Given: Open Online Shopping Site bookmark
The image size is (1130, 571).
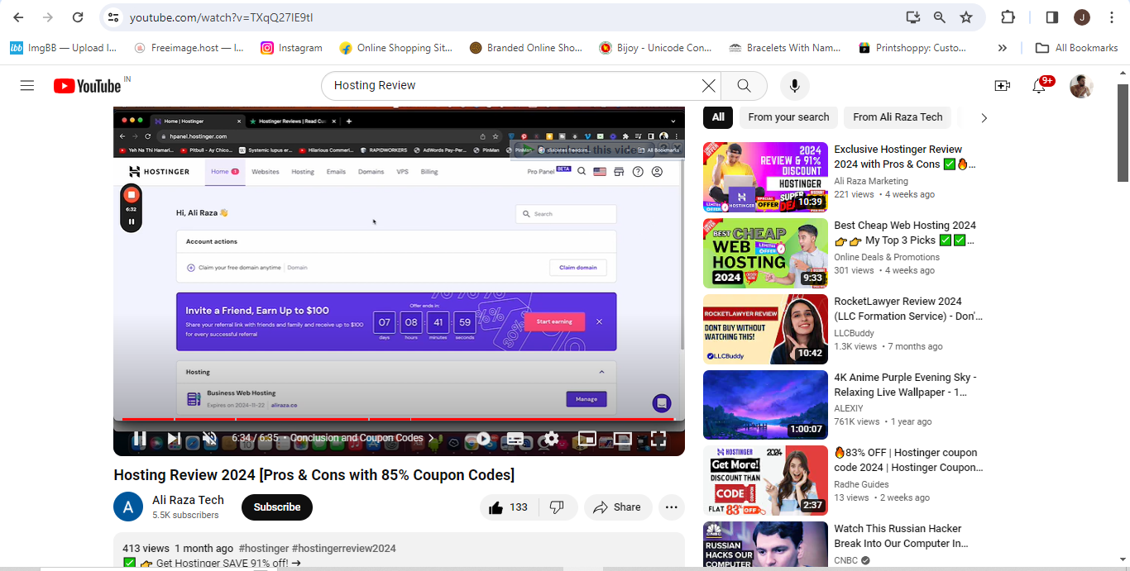Looking at the screenshot, I should pos(396,48).
